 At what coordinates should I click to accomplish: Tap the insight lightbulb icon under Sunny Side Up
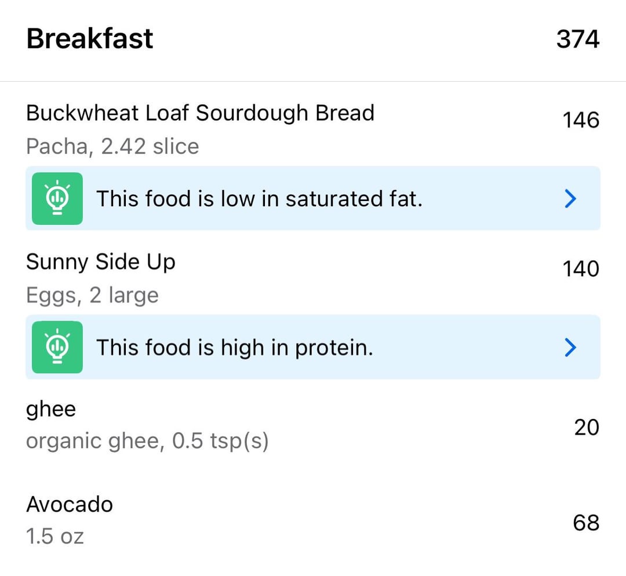pyautogui.click(x=57, y=347)
